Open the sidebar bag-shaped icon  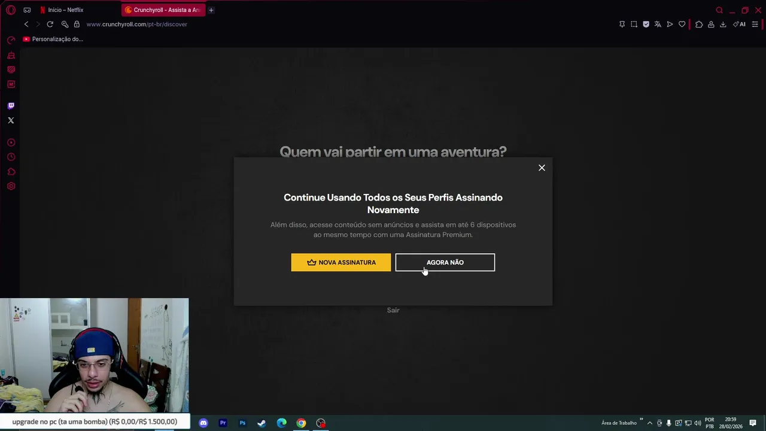[x=11, y=56]
